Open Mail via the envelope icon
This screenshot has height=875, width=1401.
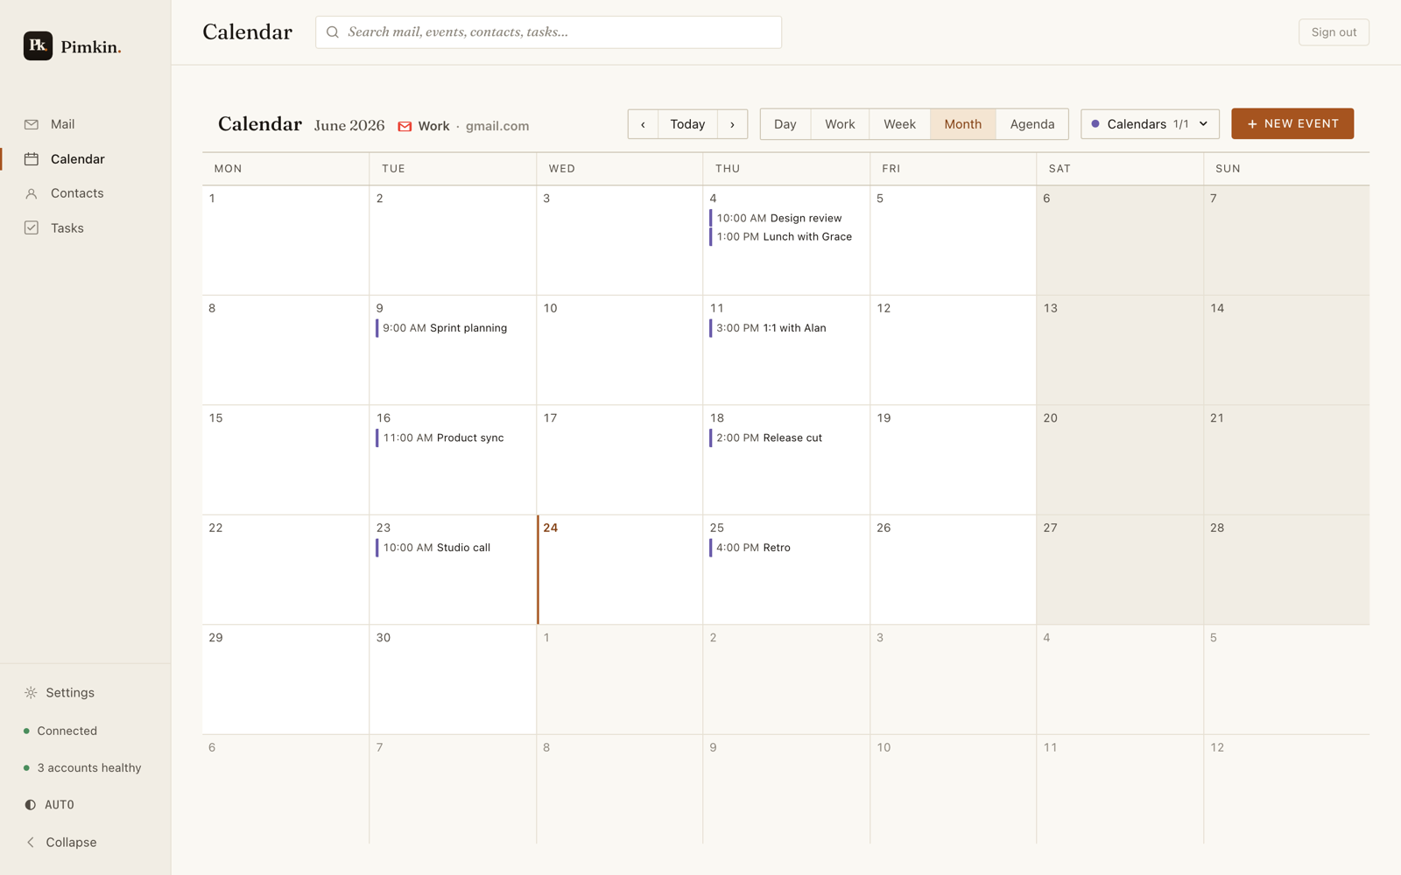click(32, 124)
